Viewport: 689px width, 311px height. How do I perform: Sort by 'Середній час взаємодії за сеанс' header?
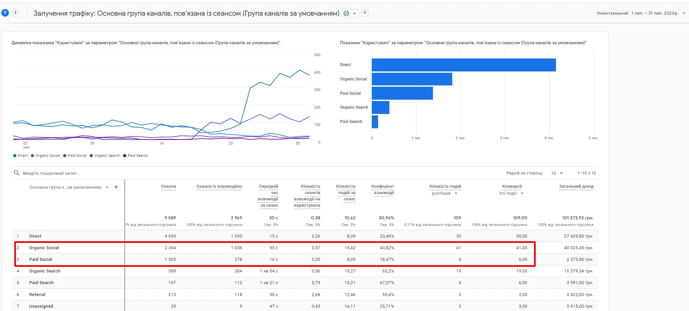(268, 196)
